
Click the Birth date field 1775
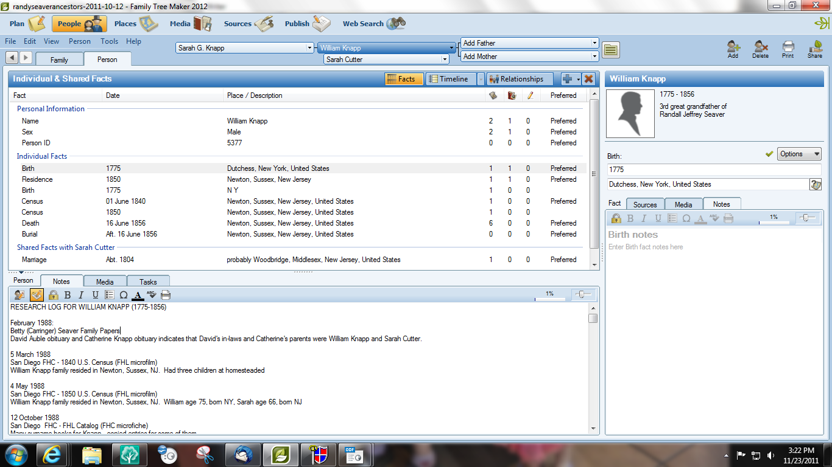[714, 170]
